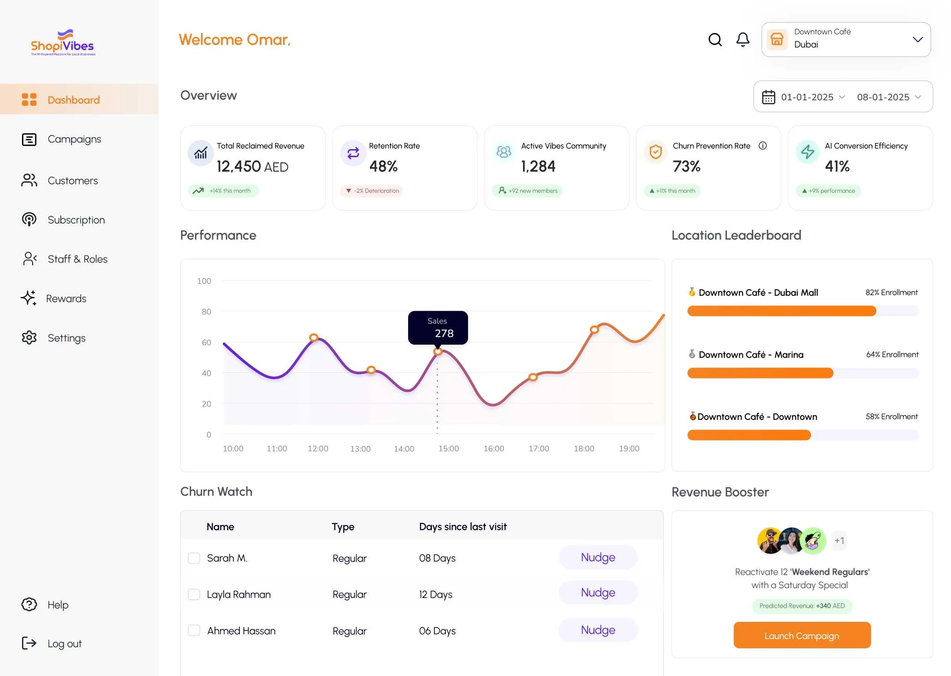Click the Settings sidebar item
Image resolution: width=951 pixels, height=676 pixels.
[66, 338]
